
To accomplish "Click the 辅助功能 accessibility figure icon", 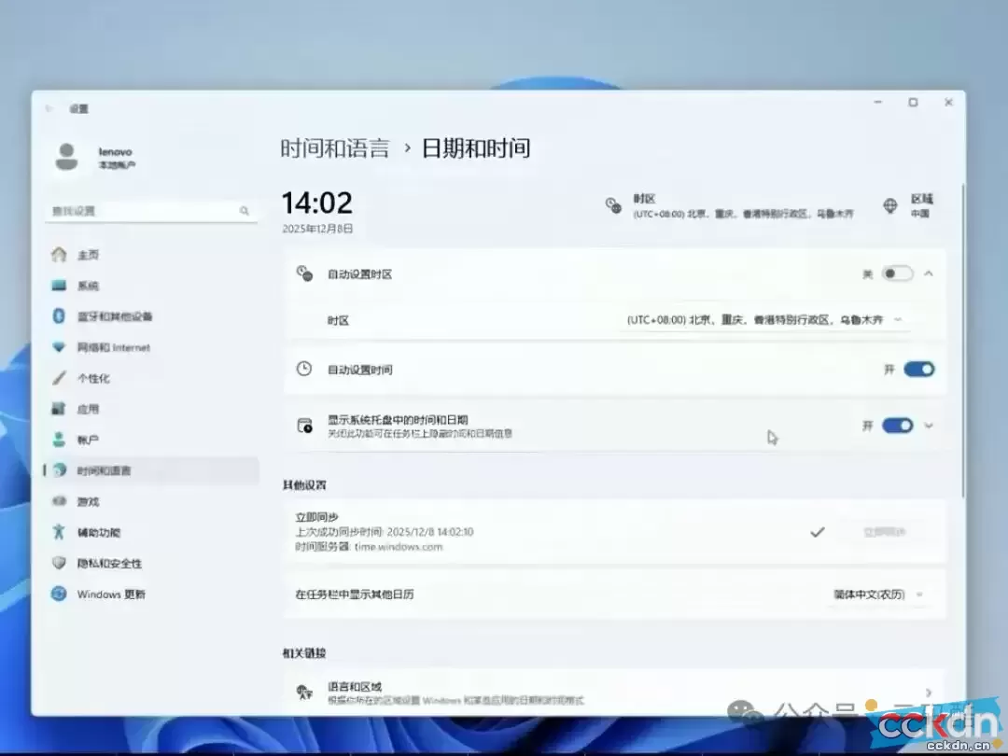I will coord(59,532).
